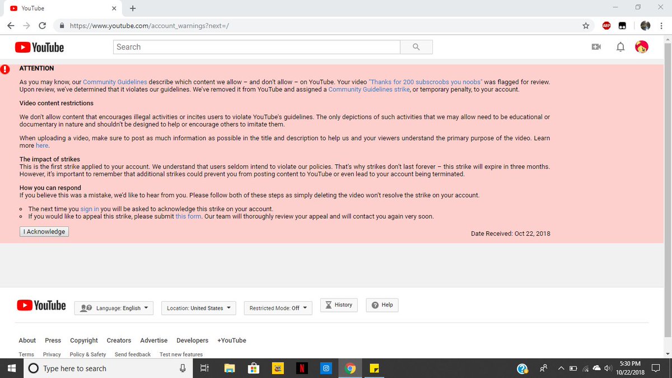The width and height of the screenshot is (672, 378).
Task: Click the page scrollbar down arrow
Action: click(x=667, y=354)
